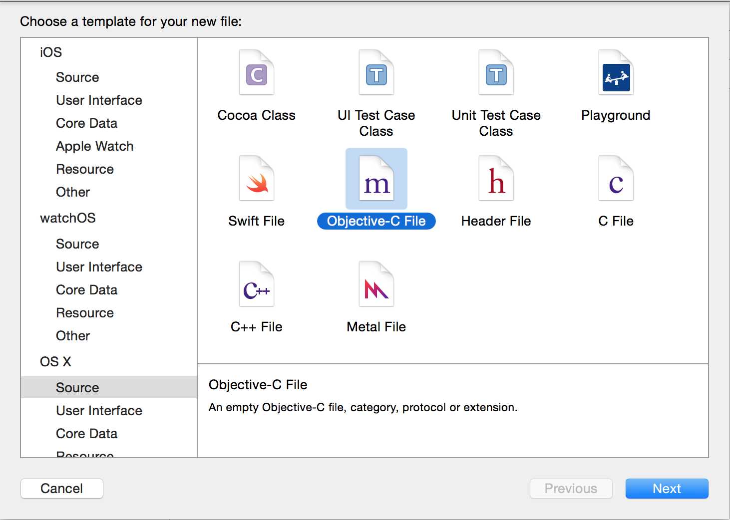
Task: Click the Objective-C File 'm' icon
Action: click(x=376, y=178)
